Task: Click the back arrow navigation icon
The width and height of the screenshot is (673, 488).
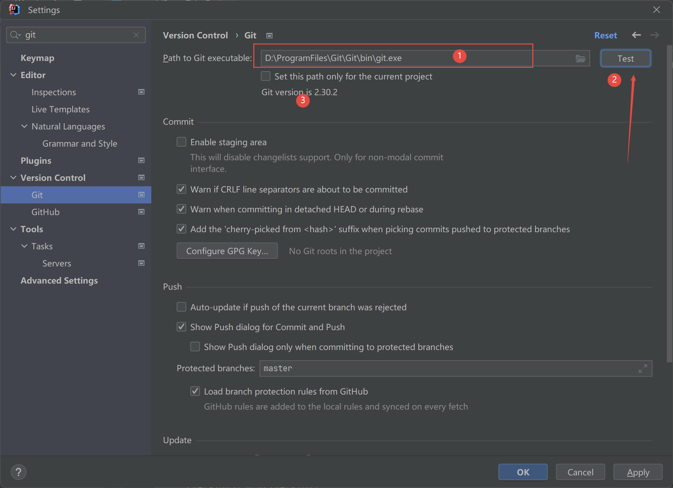Action: click(636, 35)
